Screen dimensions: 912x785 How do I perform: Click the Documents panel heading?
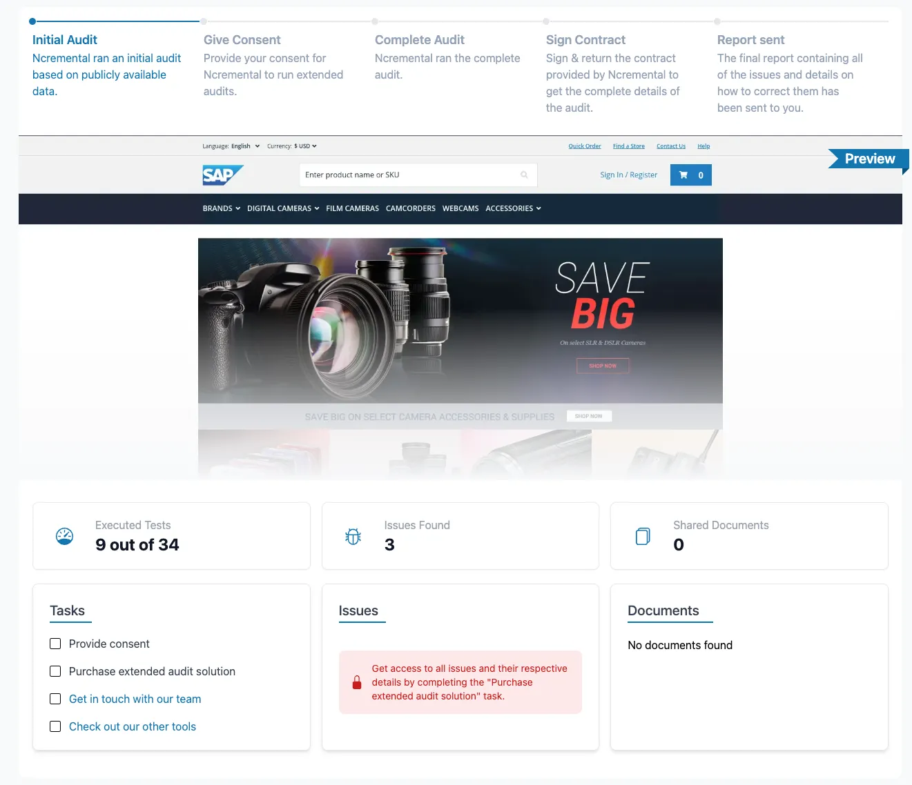(x=663, y=610)
